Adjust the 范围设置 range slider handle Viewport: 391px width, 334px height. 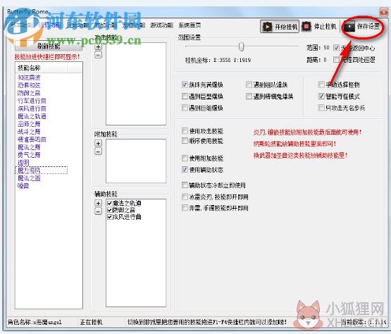point(241,47)
